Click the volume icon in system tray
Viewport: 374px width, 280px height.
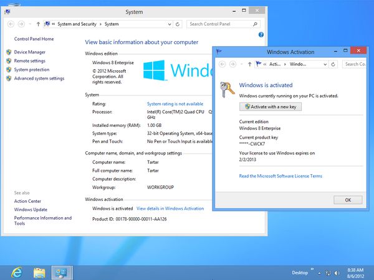click(x=336, y=273)
